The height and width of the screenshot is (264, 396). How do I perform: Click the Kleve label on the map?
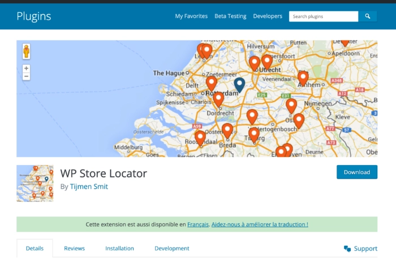point(343,117)
